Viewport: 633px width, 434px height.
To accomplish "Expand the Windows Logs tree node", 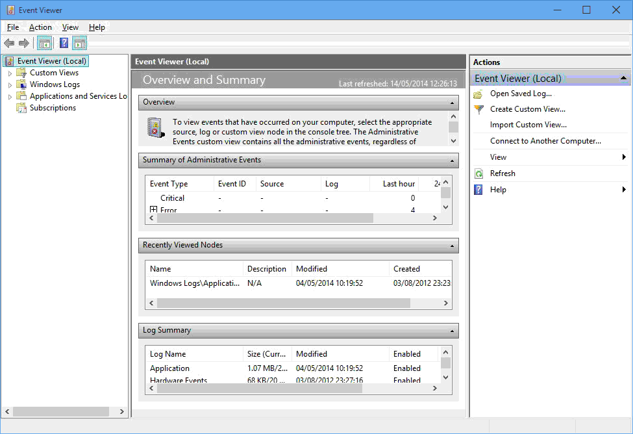I will [x=10, y=85].
